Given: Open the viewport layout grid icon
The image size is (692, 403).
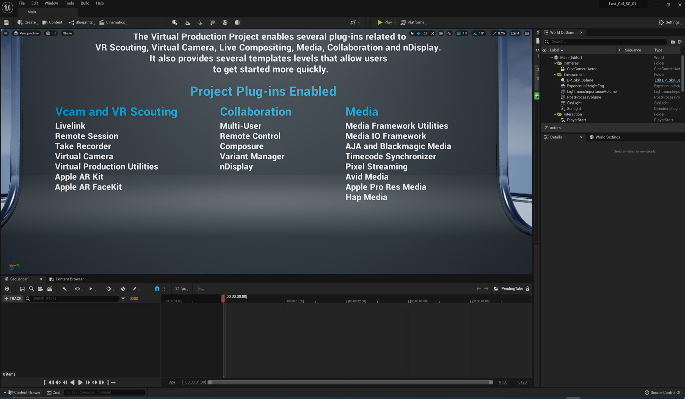Looking at the screenshot, I should [x=527, y=33].
